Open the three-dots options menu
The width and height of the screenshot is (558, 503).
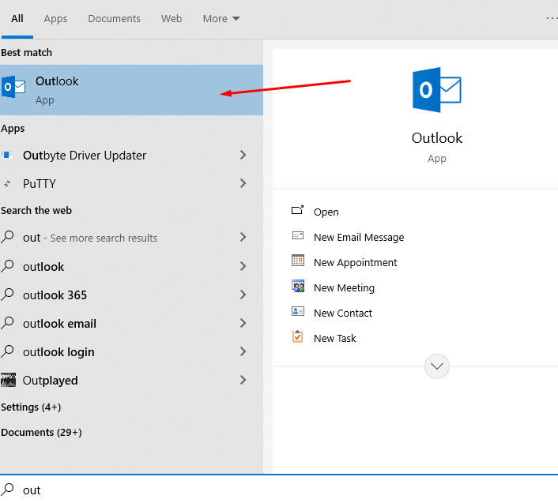[x=552, y=18]
